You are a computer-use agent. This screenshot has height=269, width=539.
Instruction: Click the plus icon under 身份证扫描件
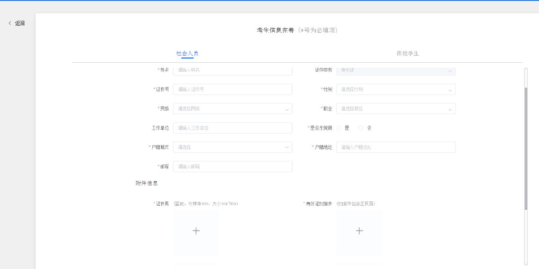point(359,231)
